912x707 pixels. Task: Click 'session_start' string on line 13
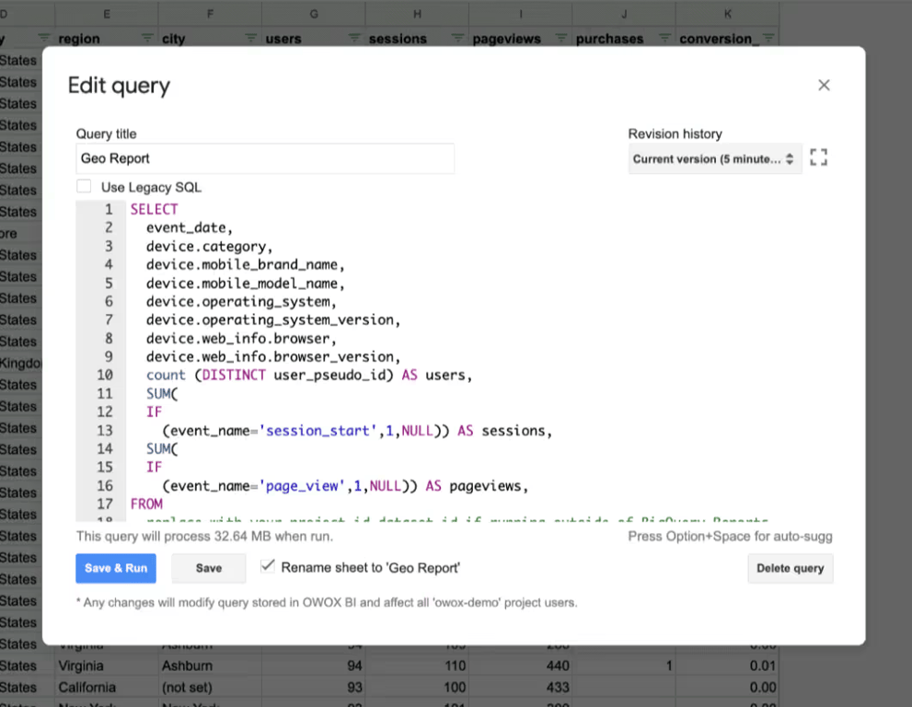[317, 431]
